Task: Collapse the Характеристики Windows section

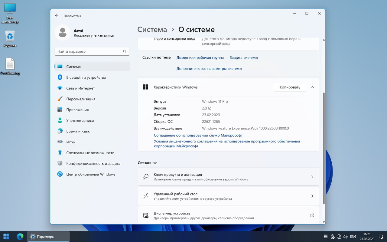Action: (x=312, y=87)
